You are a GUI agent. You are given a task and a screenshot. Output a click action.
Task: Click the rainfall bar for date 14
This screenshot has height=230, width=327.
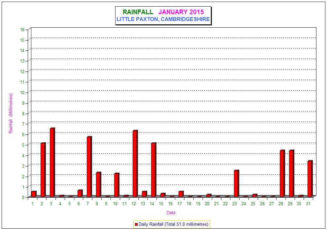[x=154, y=170]
